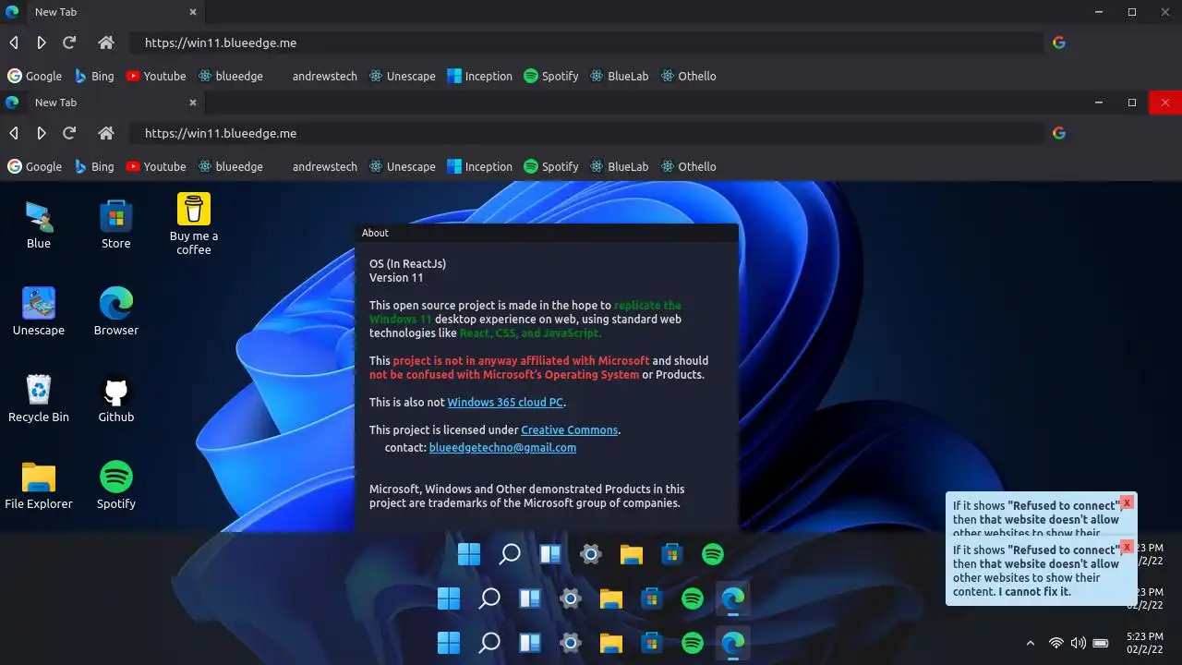Click the volume speaker icon in tray
The image size is (1182, 665).
[x=1078, y=643]
